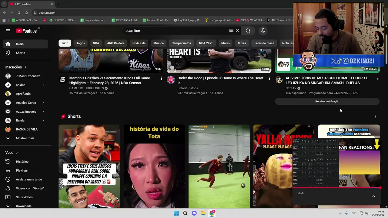Show hidden system tray icons
The image size is (388, 218).
[340, 213]
